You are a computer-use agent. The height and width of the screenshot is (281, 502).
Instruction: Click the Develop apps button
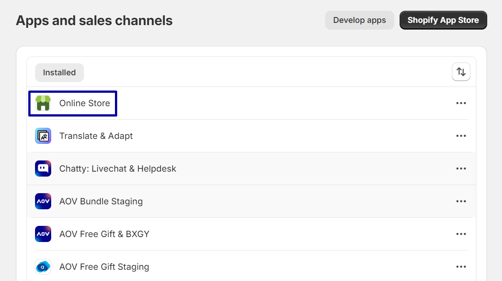360,20
